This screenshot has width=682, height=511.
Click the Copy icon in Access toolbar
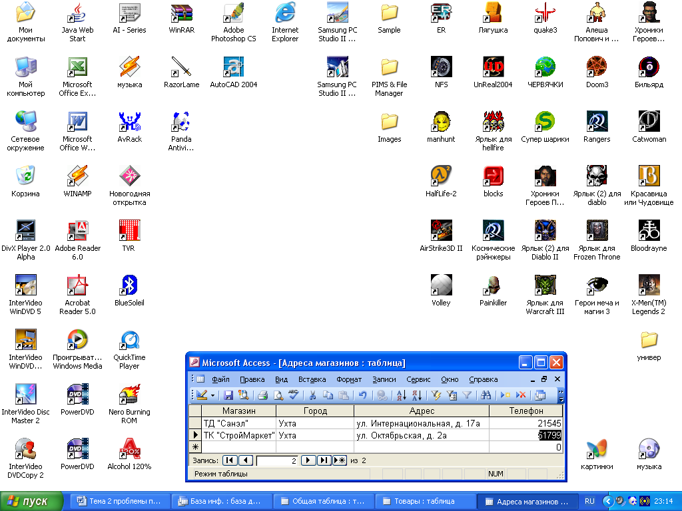(x=328, y=395)
